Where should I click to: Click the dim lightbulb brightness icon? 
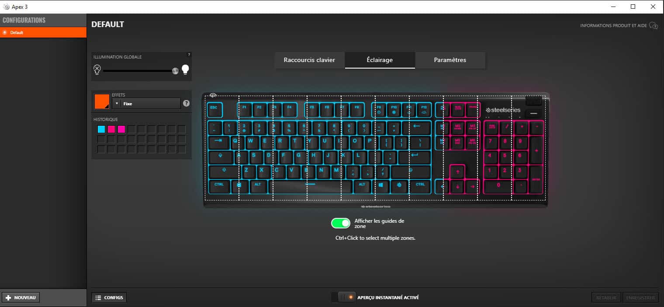97,69
